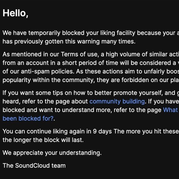
Task: Click 'popularity within the community' line
Action: 49,80
